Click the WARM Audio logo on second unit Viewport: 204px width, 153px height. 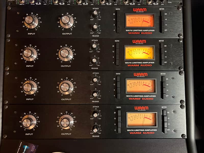139,42
